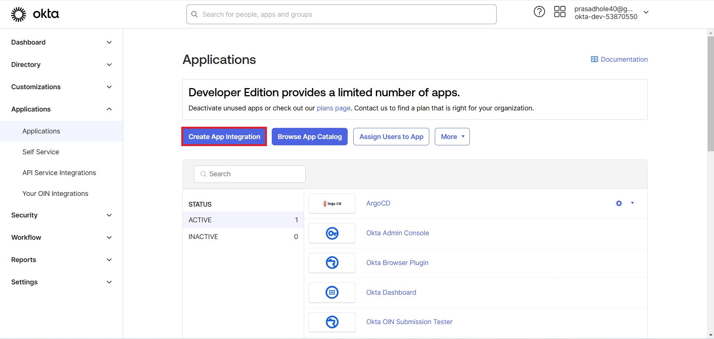Click the ArgoCD application logo
This screenshot has width=714, height=339.
coord(332,203)
